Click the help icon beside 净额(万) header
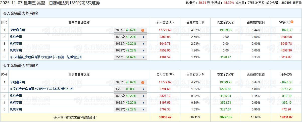The width and height of the screenshot is (302, 122). [292, 22]
